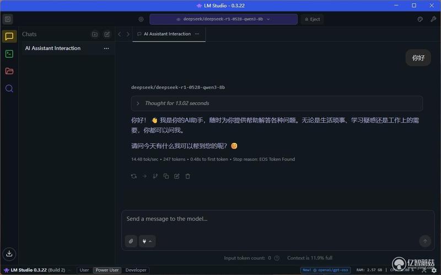Copy the assistant message

click(x=166, y=176)
